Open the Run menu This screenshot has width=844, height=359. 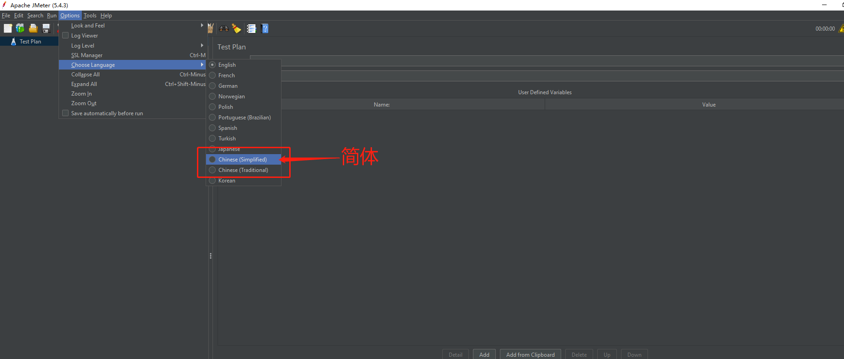(52, 15)
